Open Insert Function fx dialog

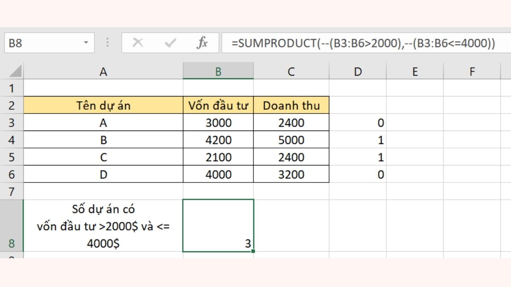pyautogui.click(x=202, y=43)
